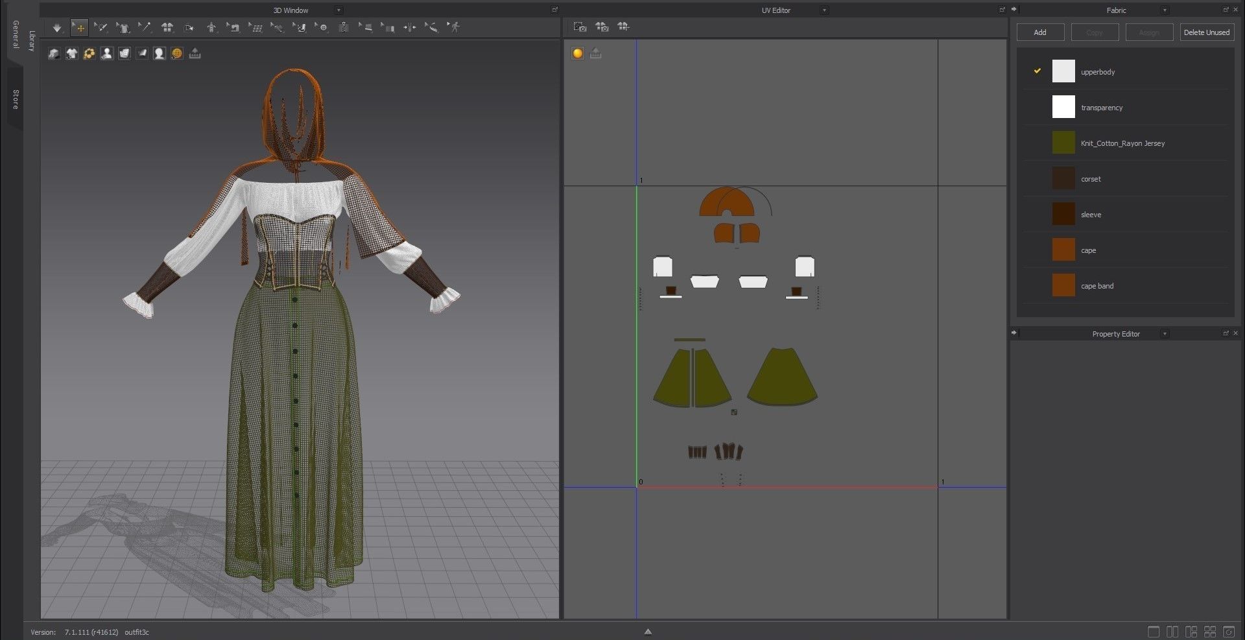The width and height of the screenshot is (1245, 640).
Task: Toggle Show 3D Garment display option
Action: tap(54, 53)
